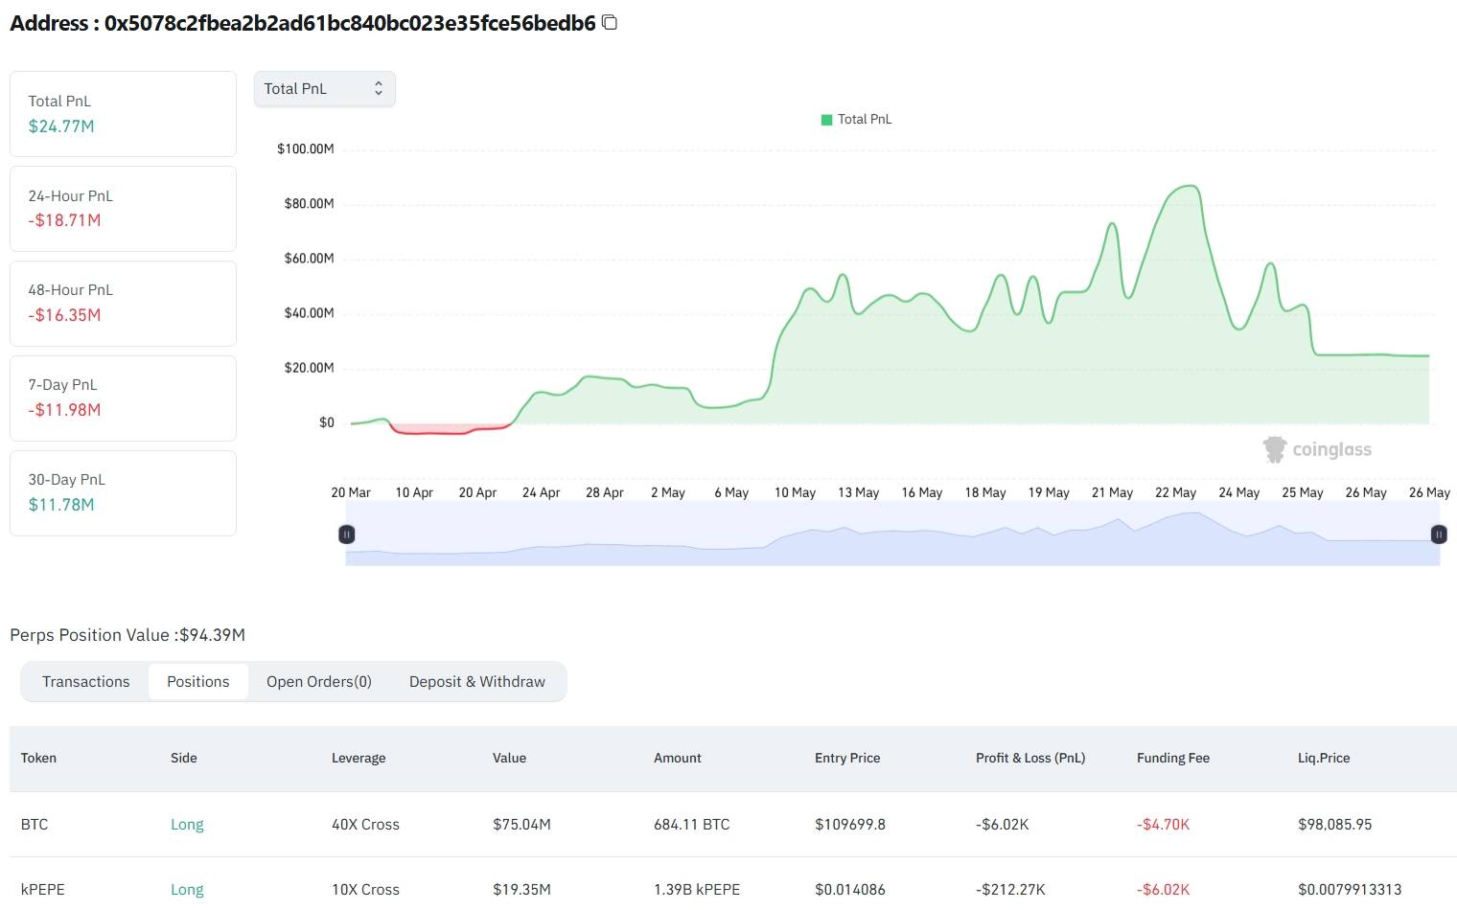Grab the left range slider handle
The width and height of the screenshot is (1457, 910).
point(347,535)
